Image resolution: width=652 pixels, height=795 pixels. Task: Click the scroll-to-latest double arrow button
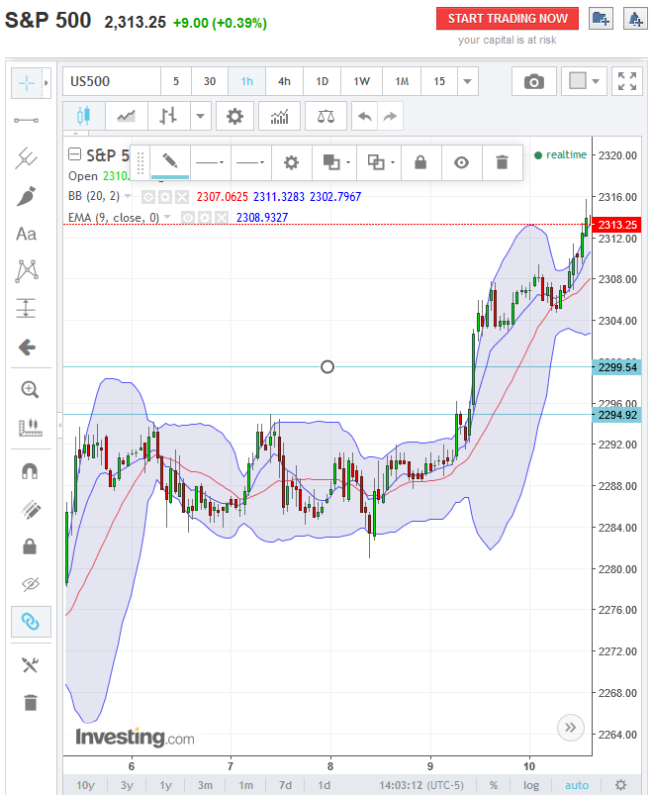(571, 728)
